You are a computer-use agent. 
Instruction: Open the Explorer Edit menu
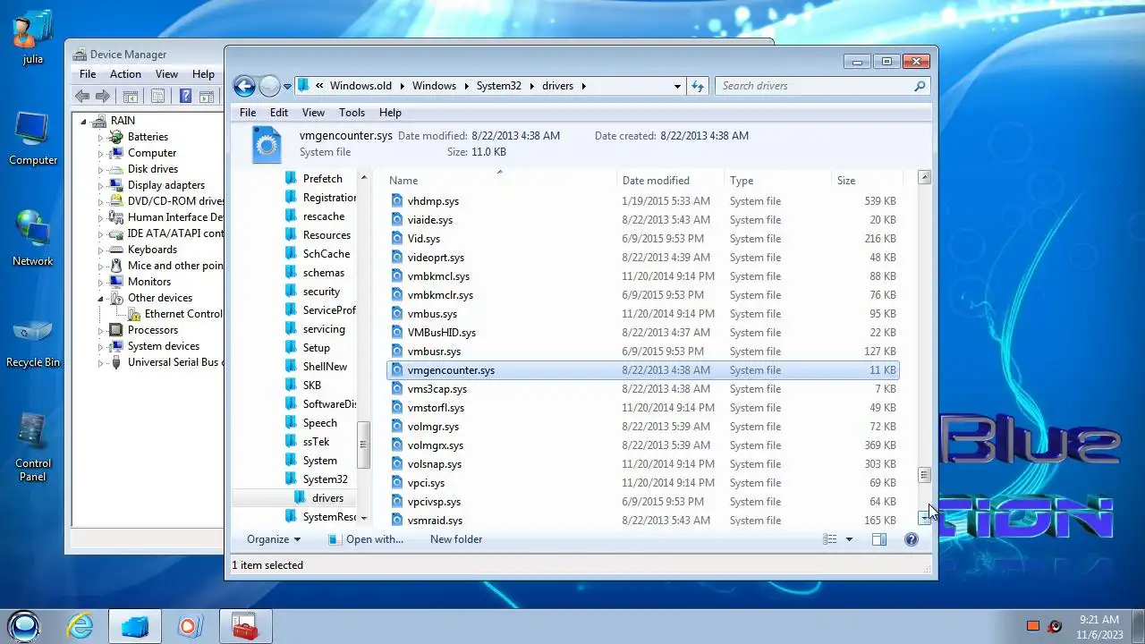click(x=279, y=113)
